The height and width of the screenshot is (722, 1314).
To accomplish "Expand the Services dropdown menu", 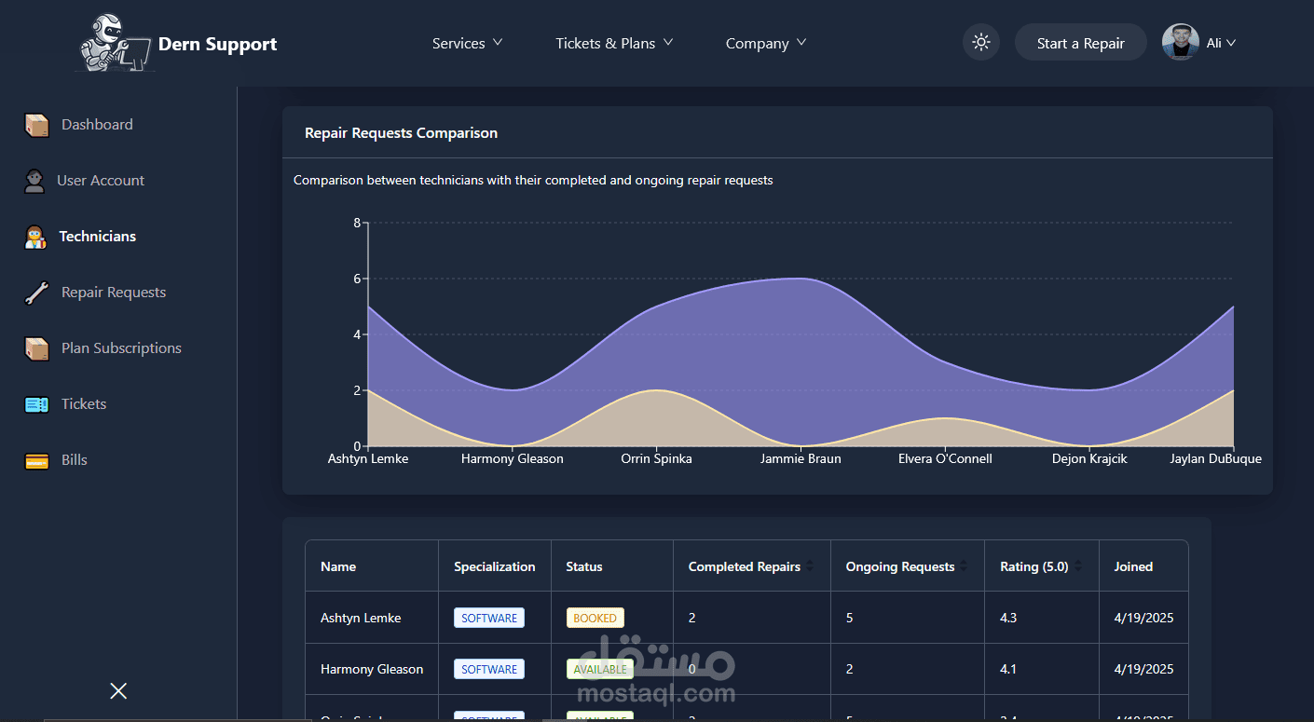I will (468, 43).
